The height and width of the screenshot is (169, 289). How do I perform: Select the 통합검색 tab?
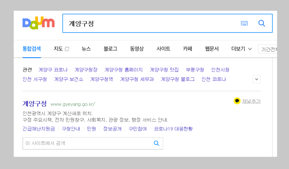pos(31,49)
